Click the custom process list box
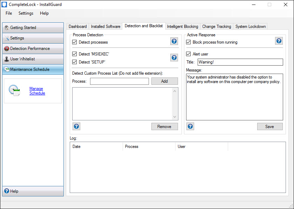294x209 pixels. click(x=125, y=104)
